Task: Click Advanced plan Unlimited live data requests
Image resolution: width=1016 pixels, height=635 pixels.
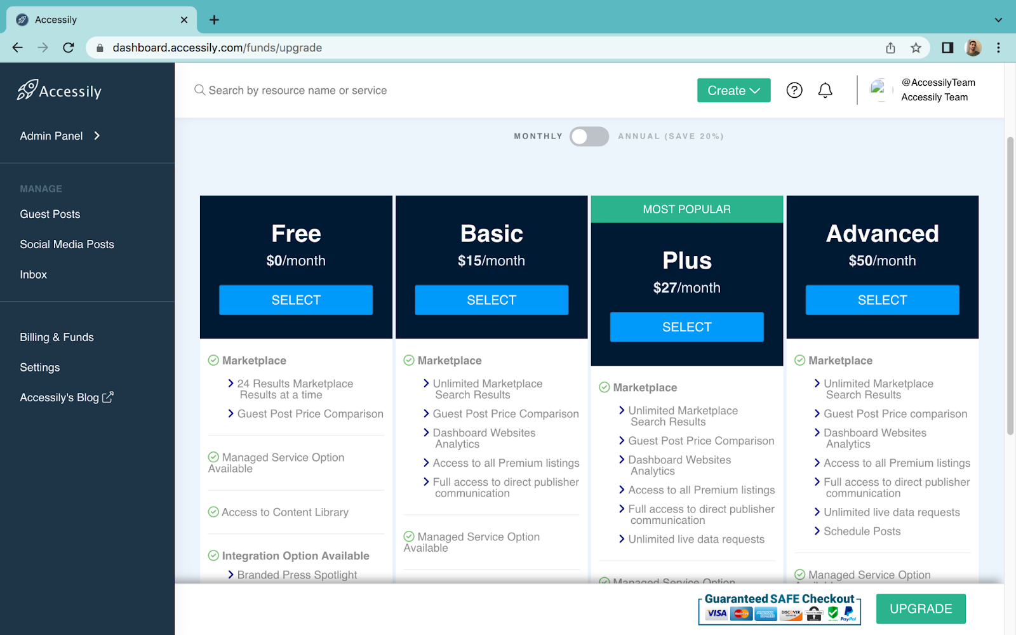Action: tap(892, 512)
